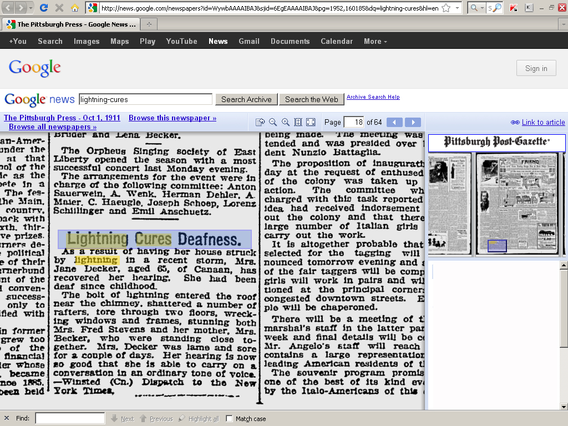Go back with browser back arrow
The height and width of the screenshot is (426, 568).
(8, 8)
